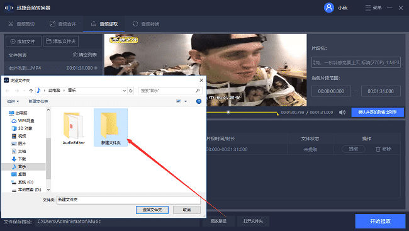Open the 菜单 menu in title bar
409x231 pixels.
pos(373,8)
